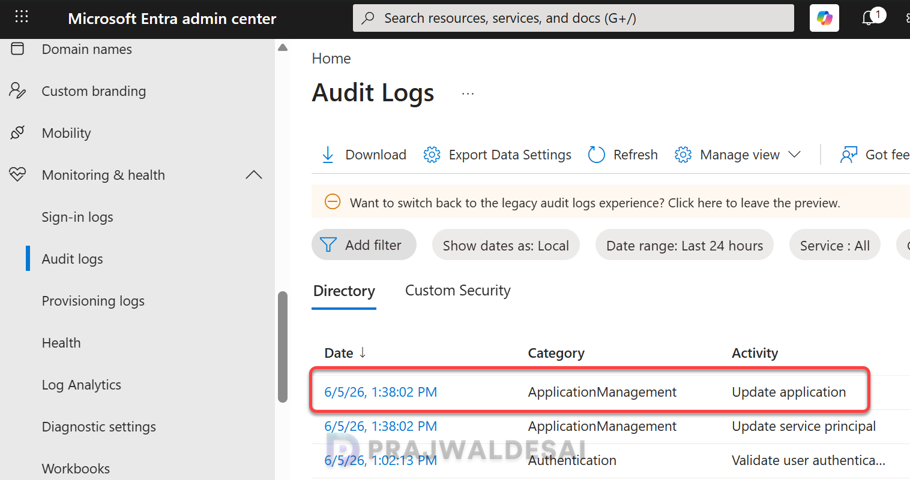
Task: Click the Category column header
Action: [x=556, y=353]
